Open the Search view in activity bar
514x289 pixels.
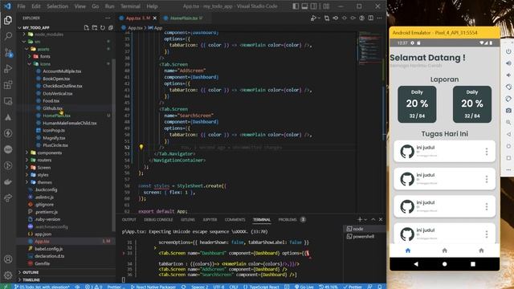(8, 36)
